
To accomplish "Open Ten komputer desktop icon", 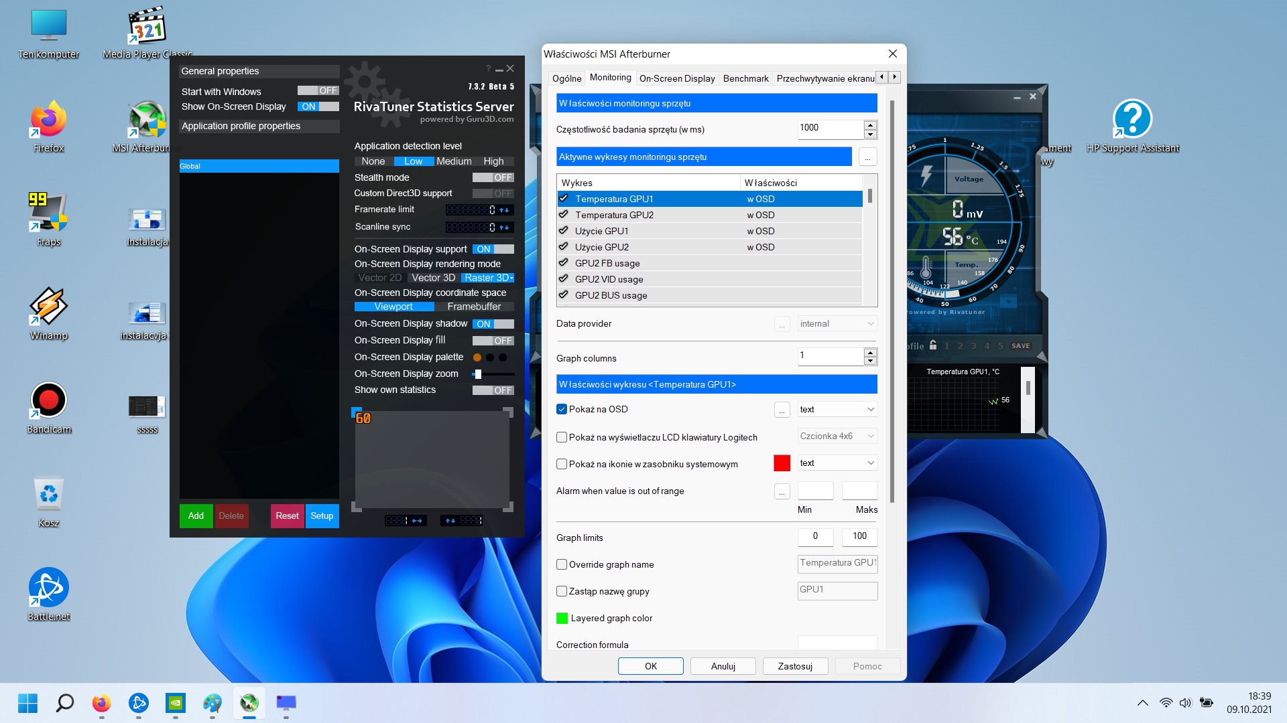I will [49, 33].
